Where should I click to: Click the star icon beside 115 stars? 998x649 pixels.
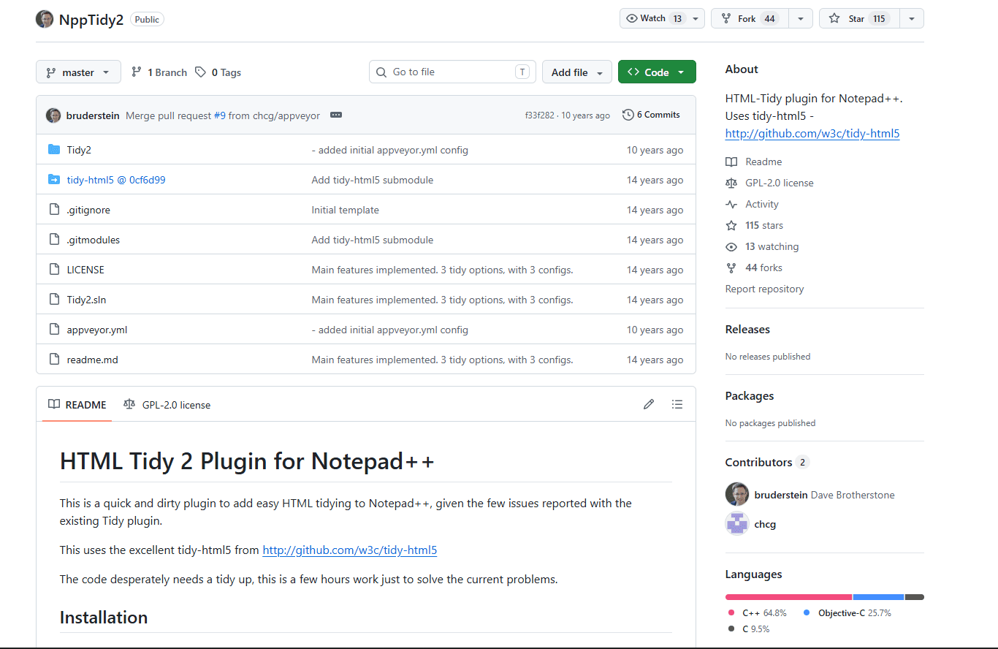(x=731, y=225)
